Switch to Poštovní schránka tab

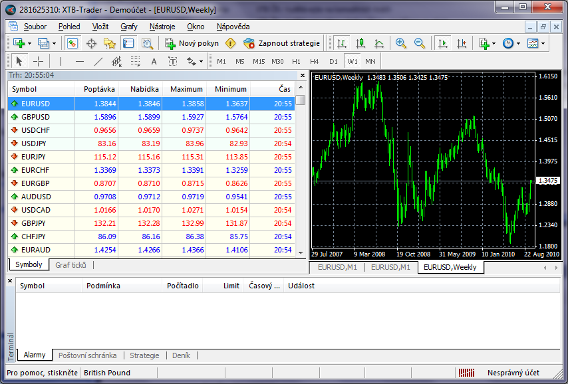tap(88, 355)
